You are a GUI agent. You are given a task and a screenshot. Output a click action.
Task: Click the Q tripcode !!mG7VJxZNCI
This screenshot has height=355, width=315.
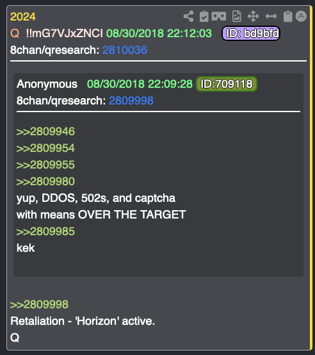(65, 33)
